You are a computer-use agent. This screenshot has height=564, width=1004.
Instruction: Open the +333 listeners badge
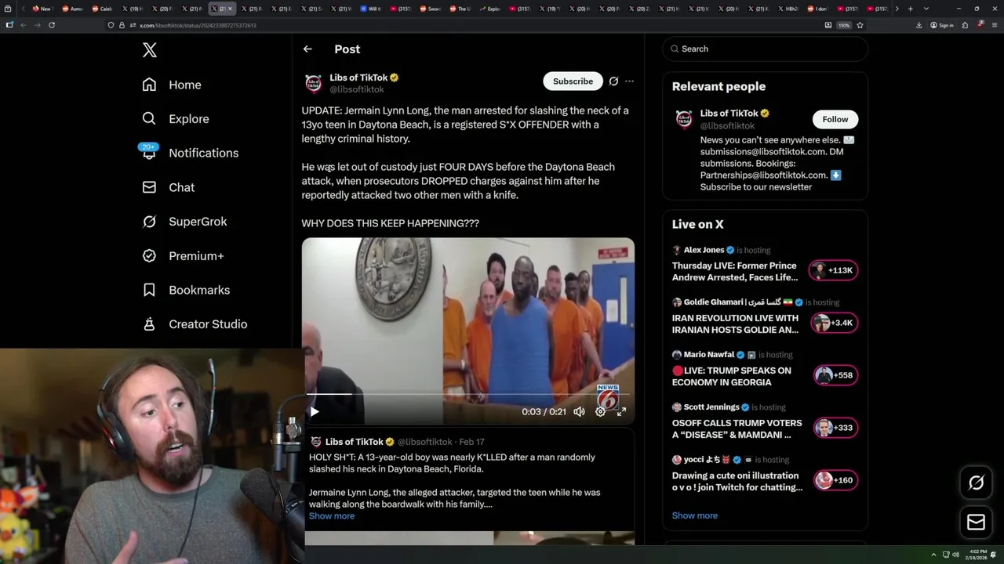[x=835, y=428]
